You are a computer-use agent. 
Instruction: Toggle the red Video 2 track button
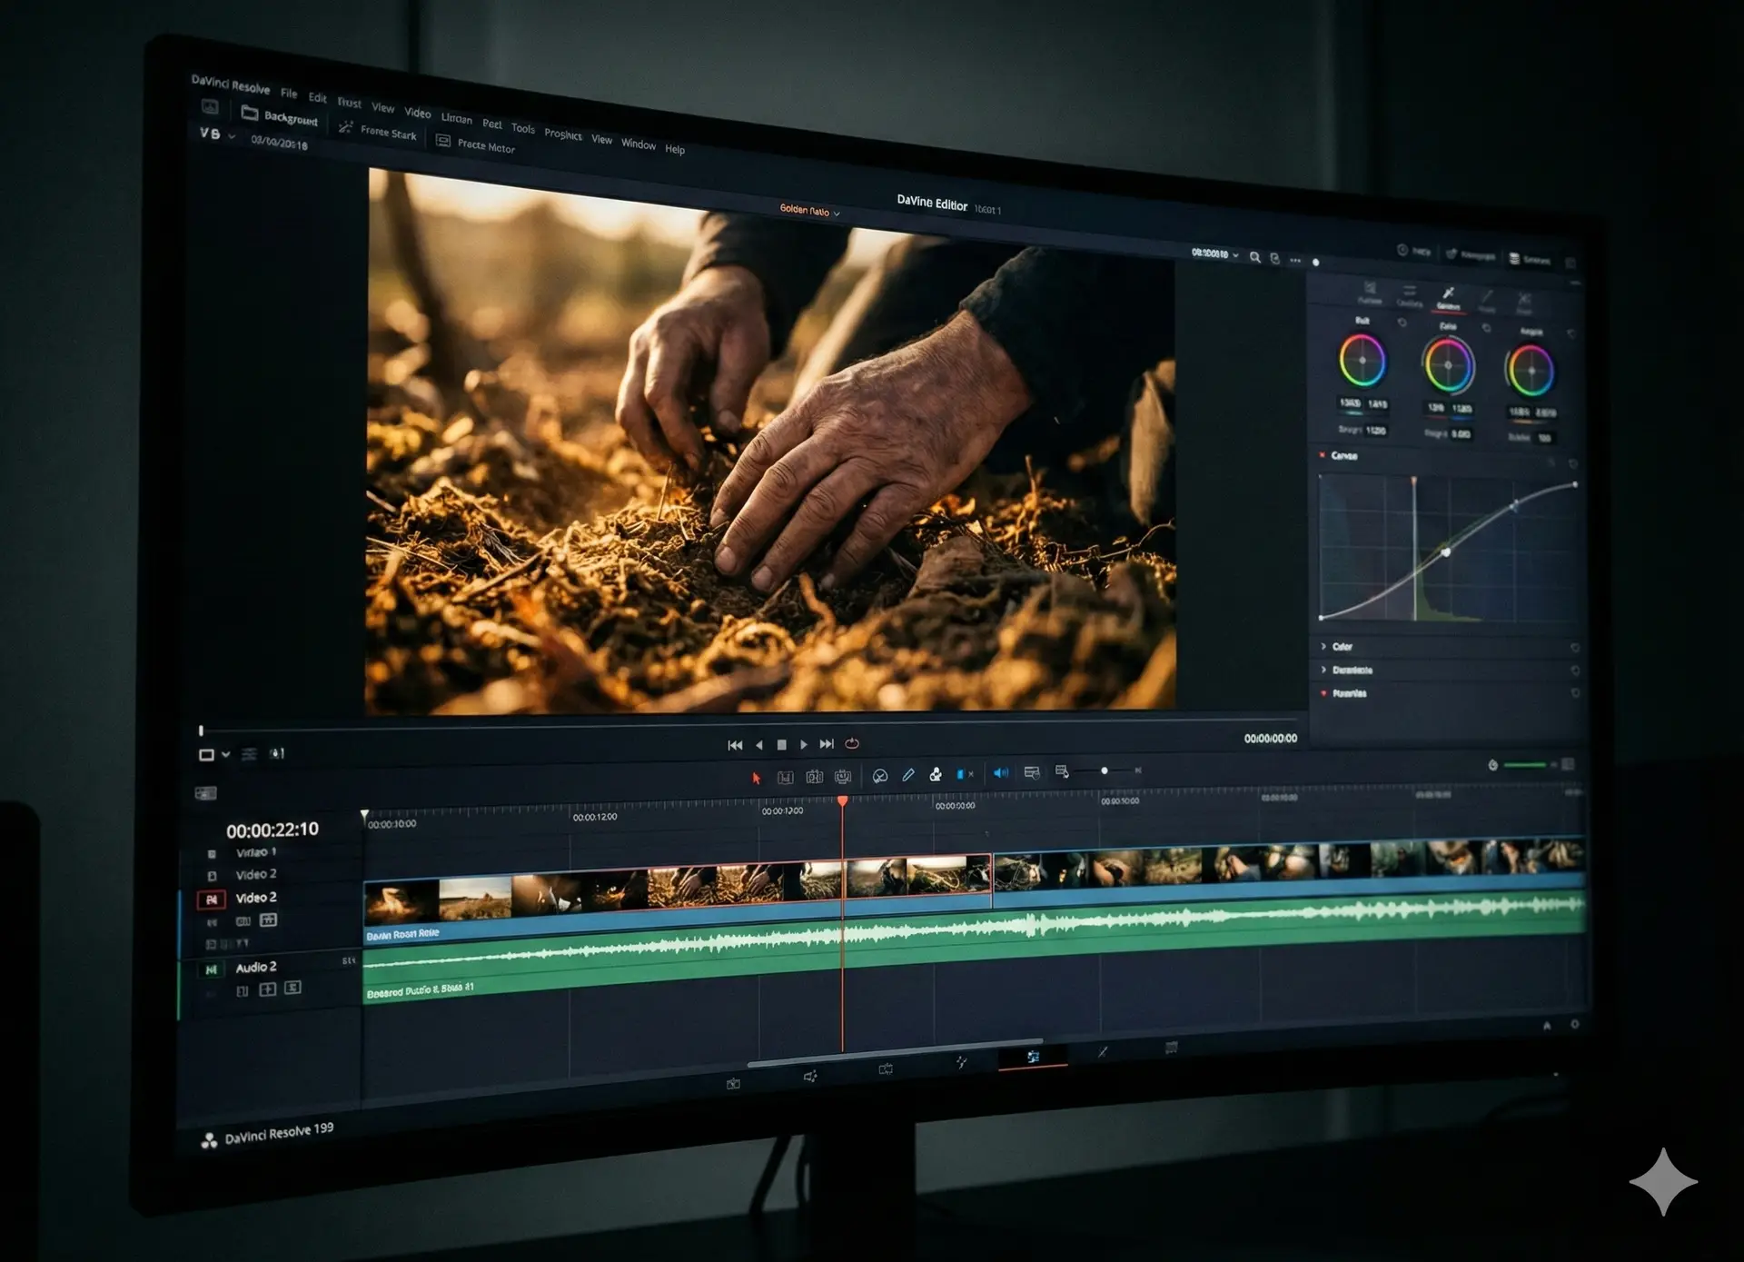pos(211,899)
